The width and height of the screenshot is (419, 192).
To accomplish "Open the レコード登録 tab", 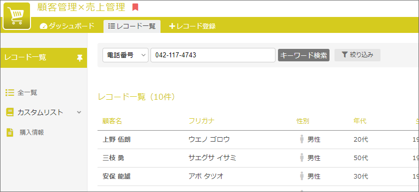I will (192, 26).
